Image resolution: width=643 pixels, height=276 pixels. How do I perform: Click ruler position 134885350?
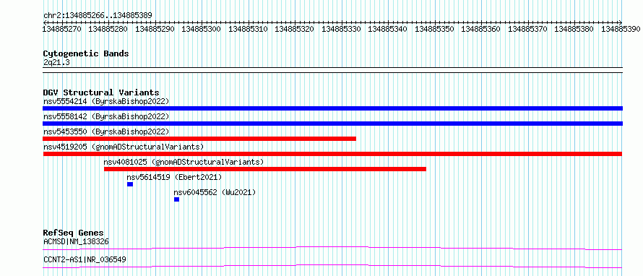coord(435,29)
